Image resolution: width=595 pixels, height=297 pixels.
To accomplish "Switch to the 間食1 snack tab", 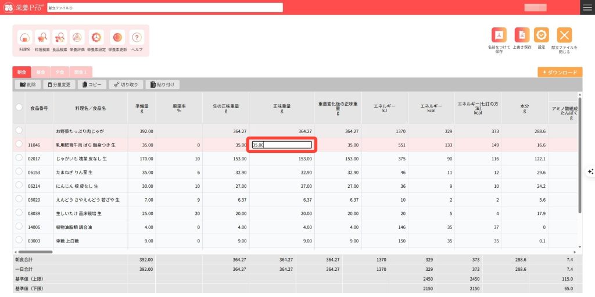I will 80,72.
